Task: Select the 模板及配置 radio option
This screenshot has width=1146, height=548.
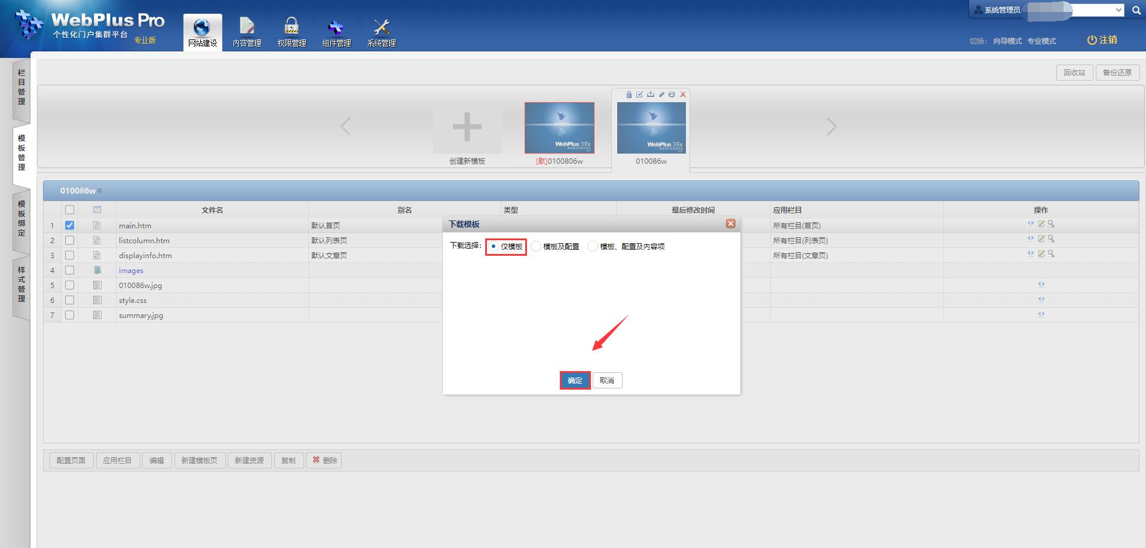Action: pos(536,246)
